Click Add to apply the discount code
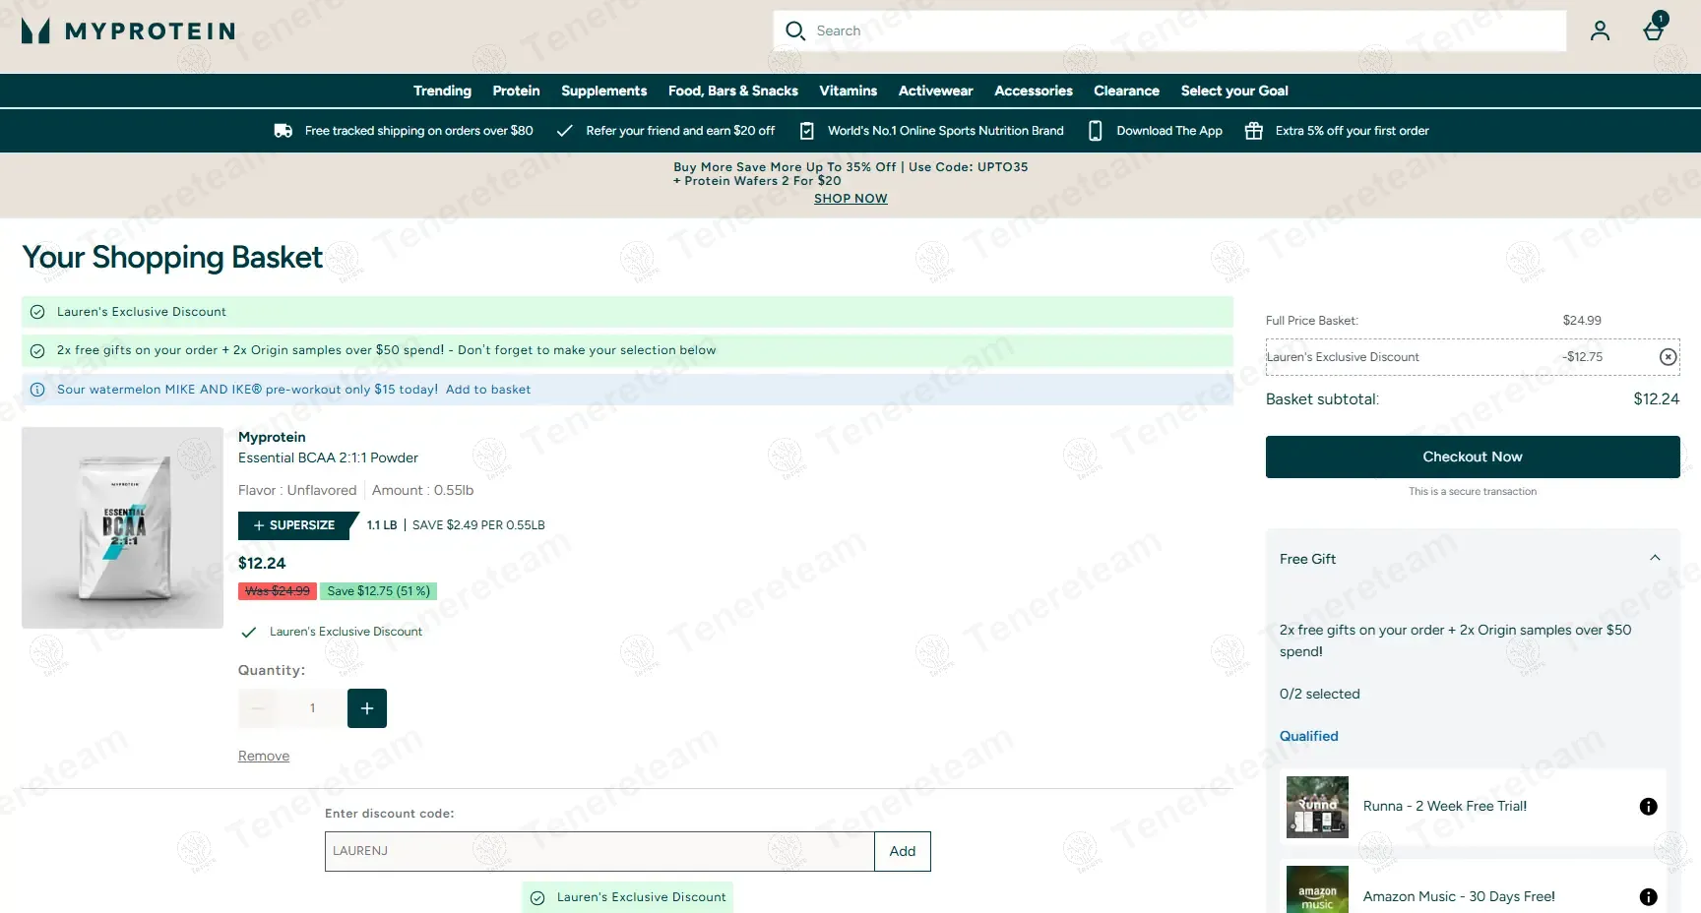1701x913 pixels. click(x=903, y=851)
